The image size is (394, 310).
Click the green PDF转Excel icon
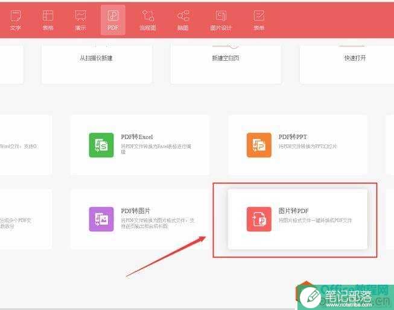pos(101,145)
